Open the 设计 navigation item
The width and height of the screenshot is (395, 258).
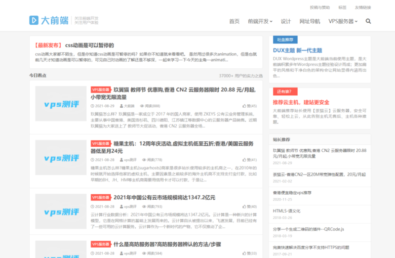[x=285, y=21]
